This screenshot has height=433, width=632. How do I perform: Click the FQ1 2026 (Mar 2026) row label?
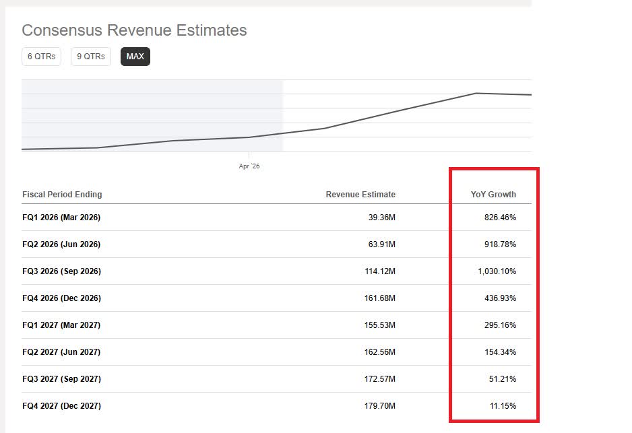(x=61, y=218)
